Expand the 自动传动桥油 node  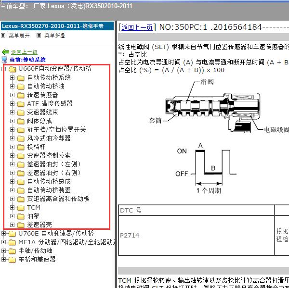12,87
